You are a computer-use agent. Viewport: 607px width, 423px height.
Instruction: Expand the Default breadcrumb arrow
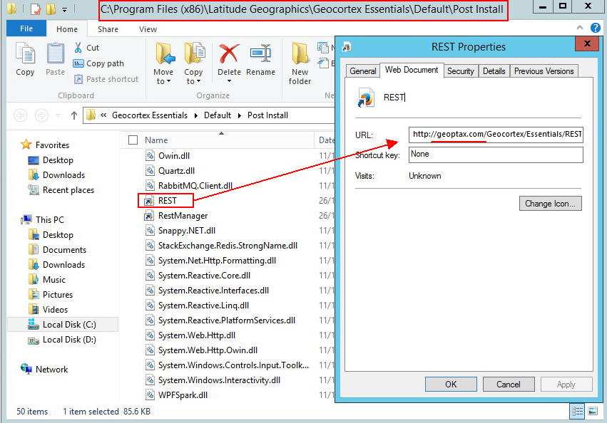[x=239, y=115]
